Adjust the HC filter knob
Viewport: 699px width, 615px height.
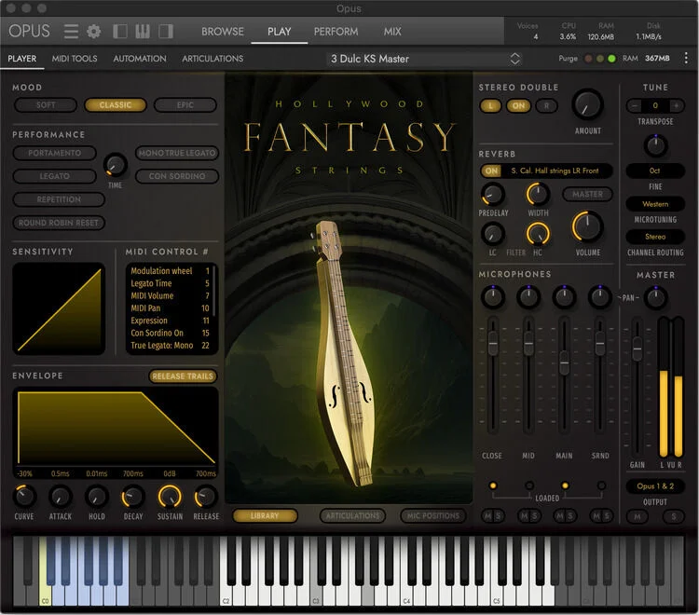pyautogui.click(x=538, y=234)
